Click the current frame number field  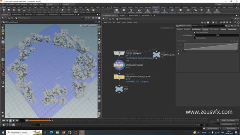click(22, 121)
